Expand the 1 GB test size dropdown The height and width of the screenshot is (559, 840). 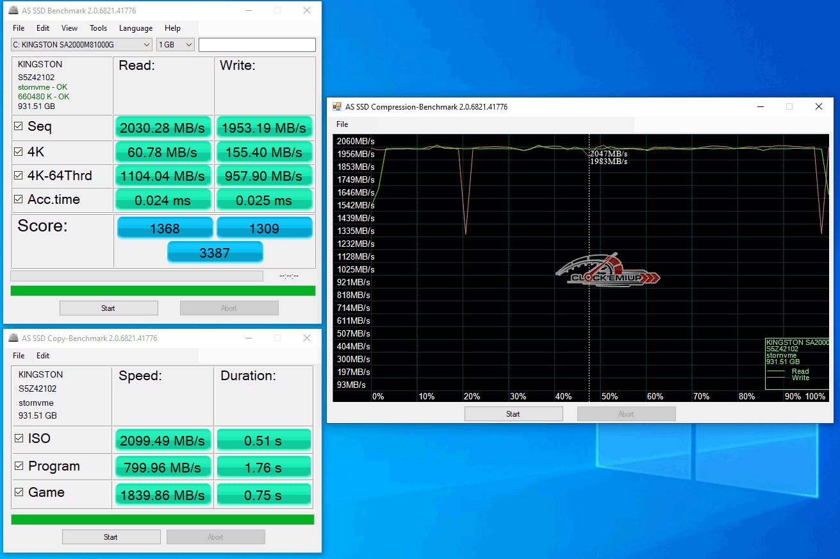tap(176, 45)
